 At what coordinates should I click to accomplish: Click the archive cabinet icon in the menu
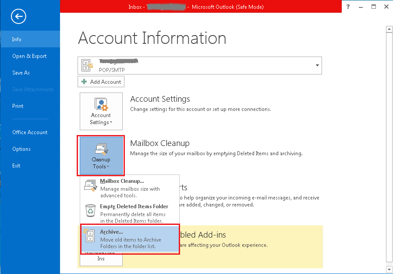pyautogui.click(x=89, y=235)
